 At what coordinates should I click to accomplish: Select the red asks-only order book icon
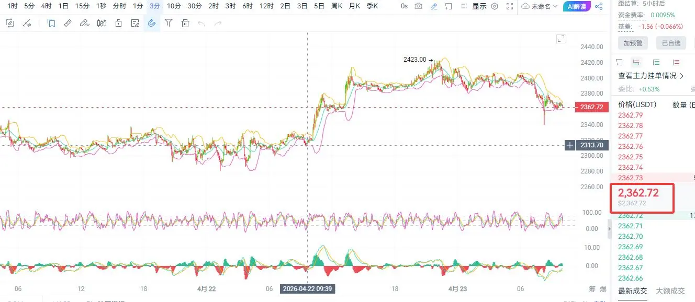676,62
